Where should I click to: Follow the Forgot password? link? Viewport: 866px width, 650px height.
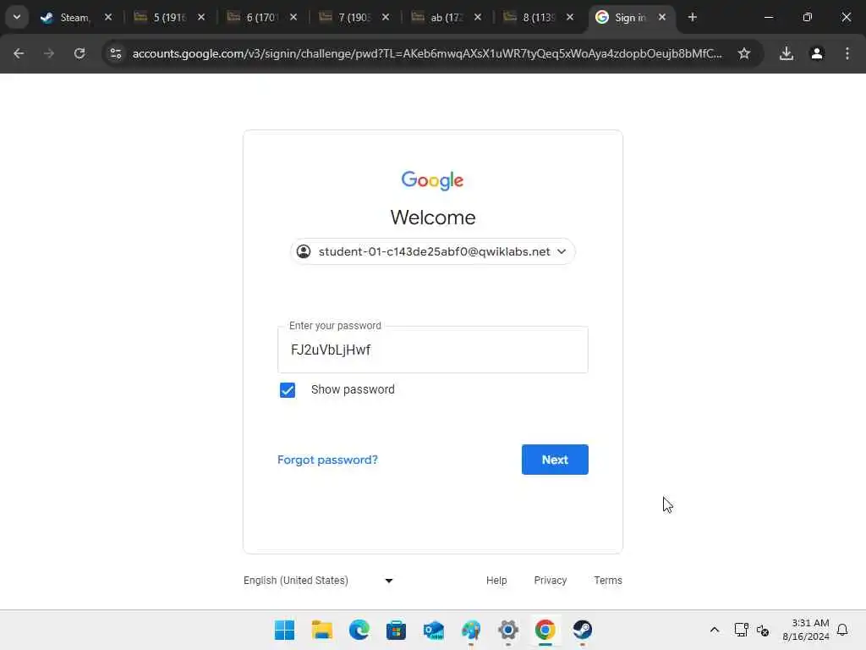tap(327, 460)
